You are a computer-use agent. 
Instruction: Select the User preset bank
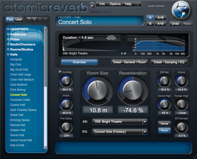(18, 19)
